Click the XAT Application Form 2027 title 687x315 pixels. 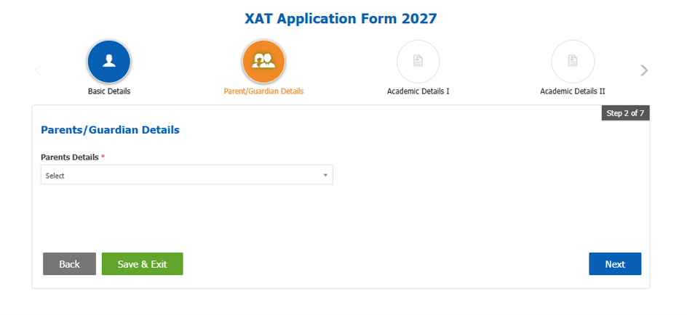click(x=341, y=19)
